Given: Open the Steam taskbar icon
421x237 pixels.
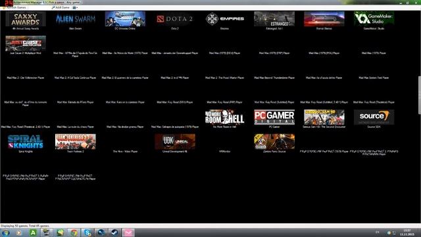Looking at the screenshot, I should pos(114,232).
